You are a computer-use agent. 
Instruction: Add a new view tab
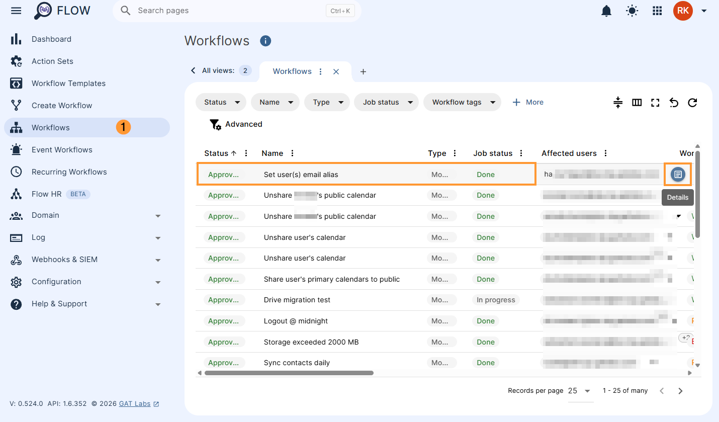(x=363, y=71)
